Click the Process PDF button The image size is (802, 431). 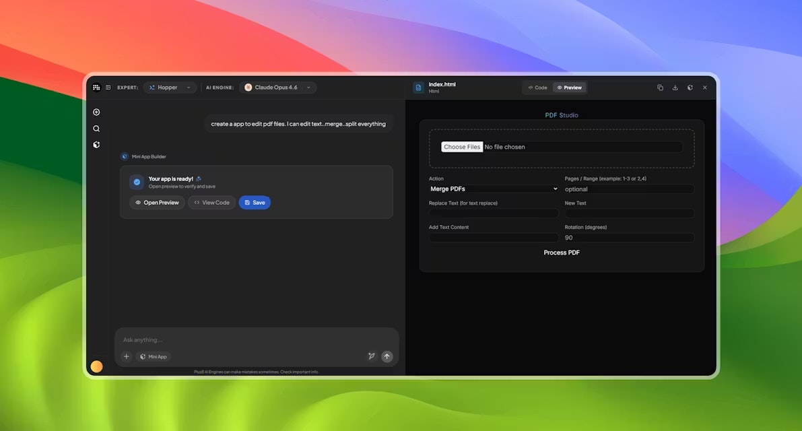point(562,253)
